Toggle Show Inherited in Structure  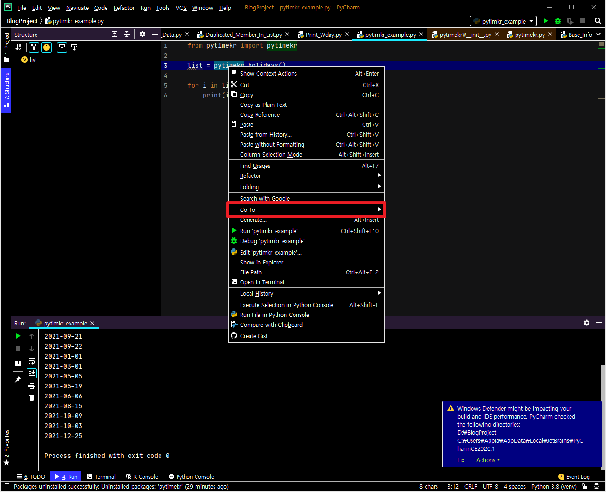pos(34,47)
